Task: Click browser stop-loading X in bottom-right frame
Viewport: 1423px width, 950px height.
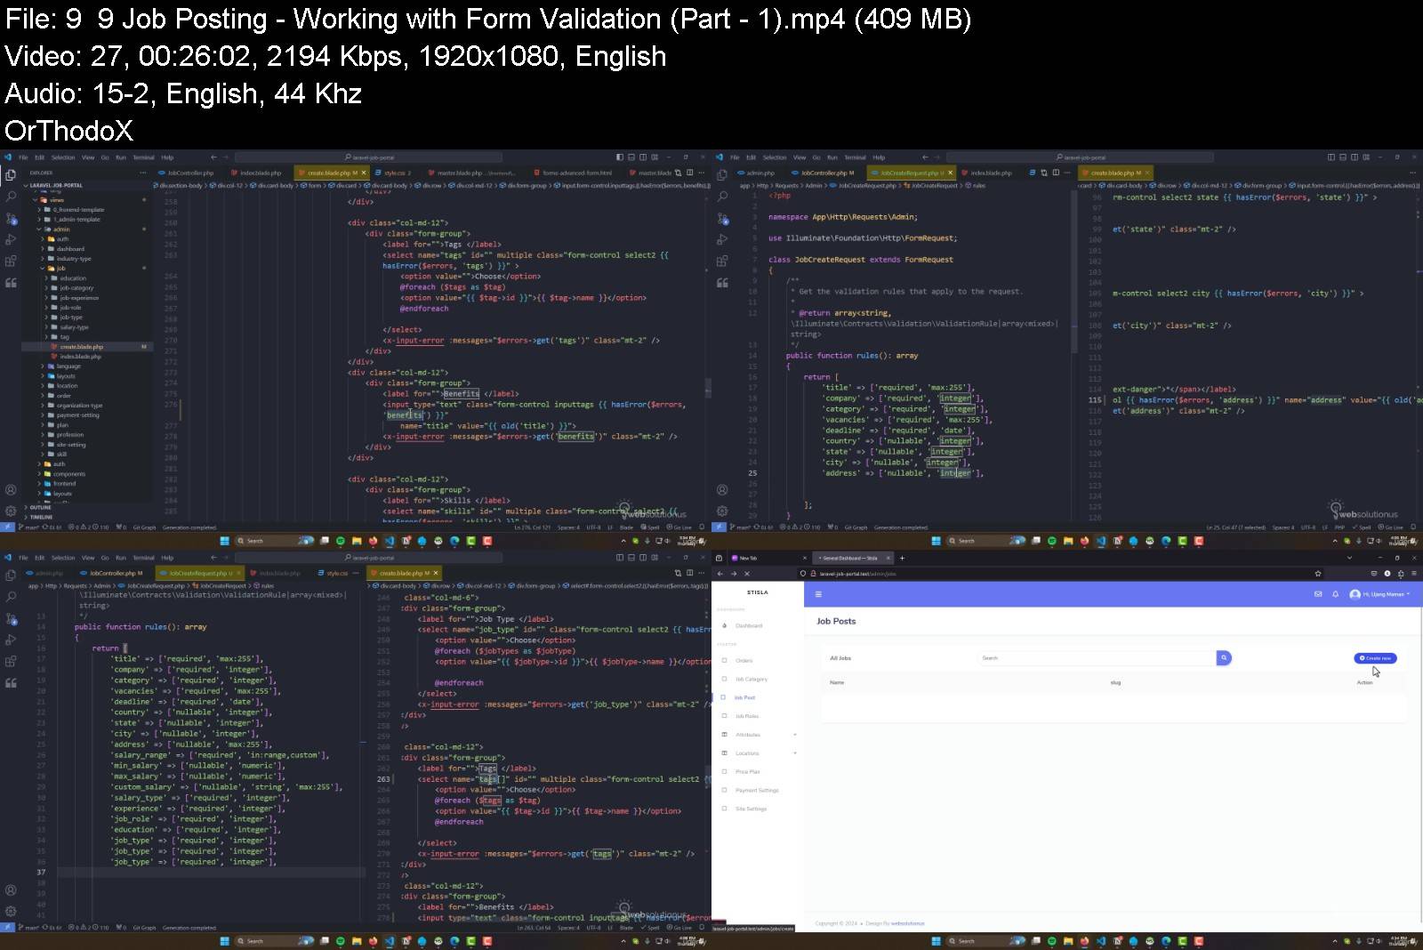Action: pos(746,574)
